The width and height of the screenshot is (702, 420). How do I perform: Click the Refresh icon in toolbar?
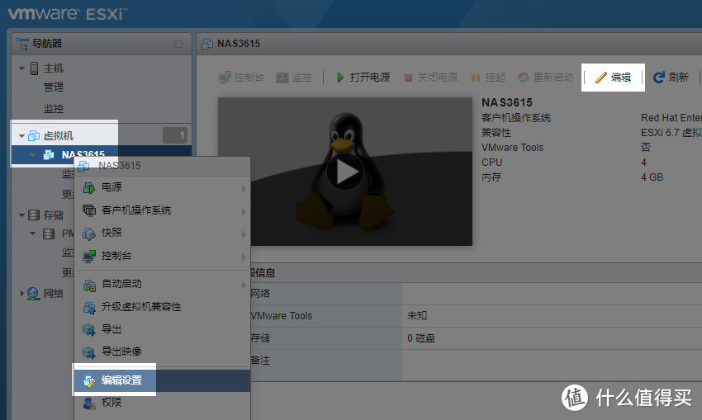658,78
